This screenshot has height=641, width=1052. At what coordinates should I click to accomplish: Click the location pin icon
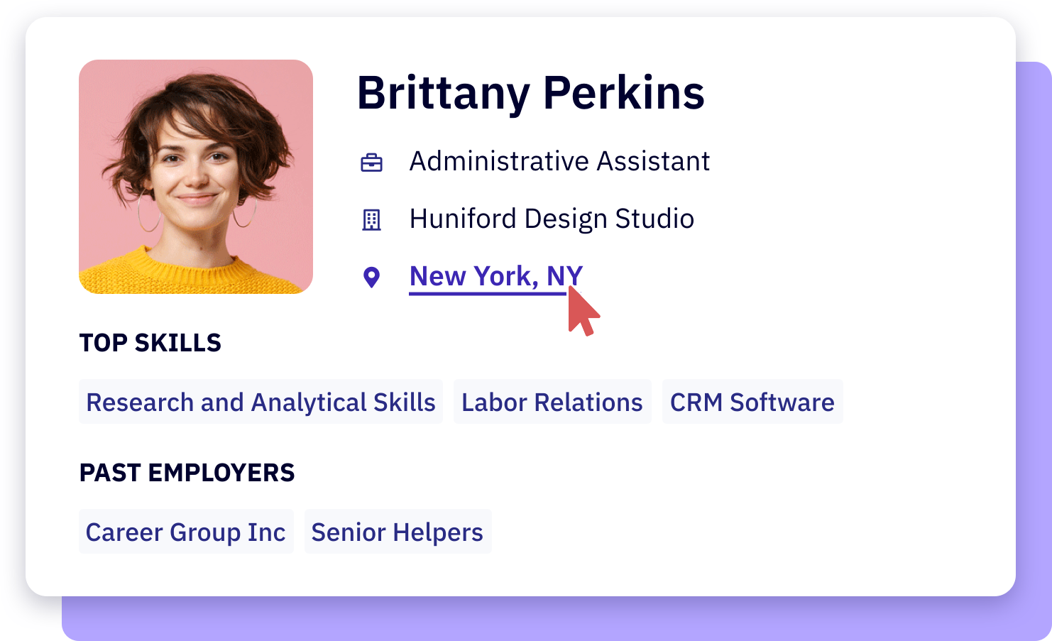(371, 277)
